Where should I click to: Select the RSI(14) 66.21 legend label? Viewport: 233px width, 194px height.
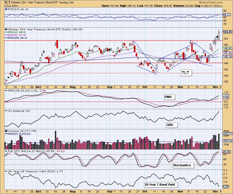pyautogui.click(x=18, y=9)
